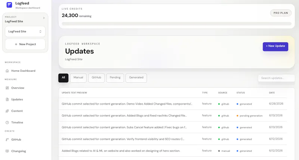The image size is (299, 160).
Task: Click the Logfeed logo icon
Action: [x=9, y=5]
